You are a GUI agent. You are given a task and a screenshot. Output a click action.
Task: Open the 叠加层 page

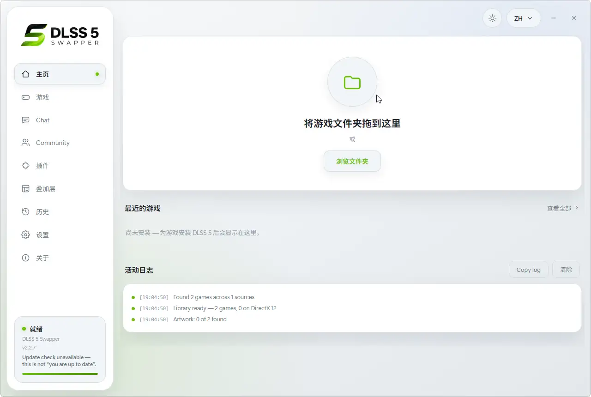click(x=60, y=189)
